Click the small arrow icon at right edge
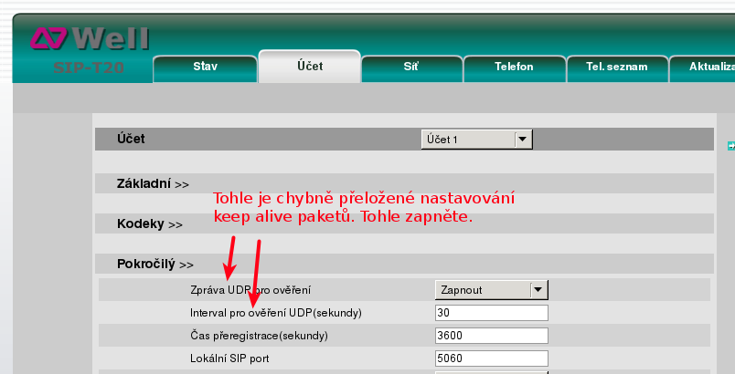Viewport: 735px width, 374px height. click(730, 145)
